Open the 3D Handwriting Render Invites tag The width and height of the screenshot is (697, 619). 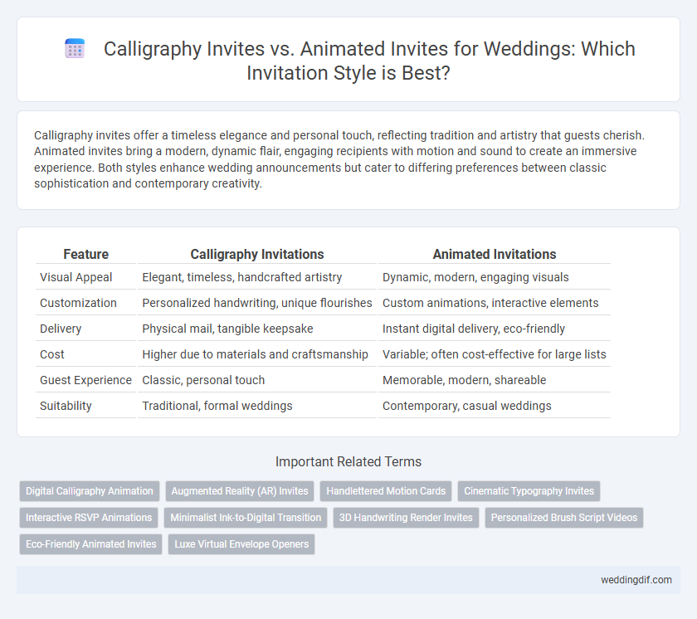pyautogui.click(x=406, y=518)
